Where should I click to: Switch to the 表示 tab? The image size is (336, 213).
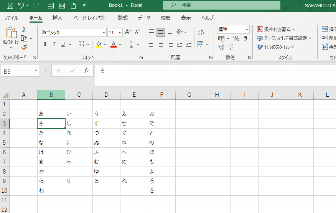186,18
